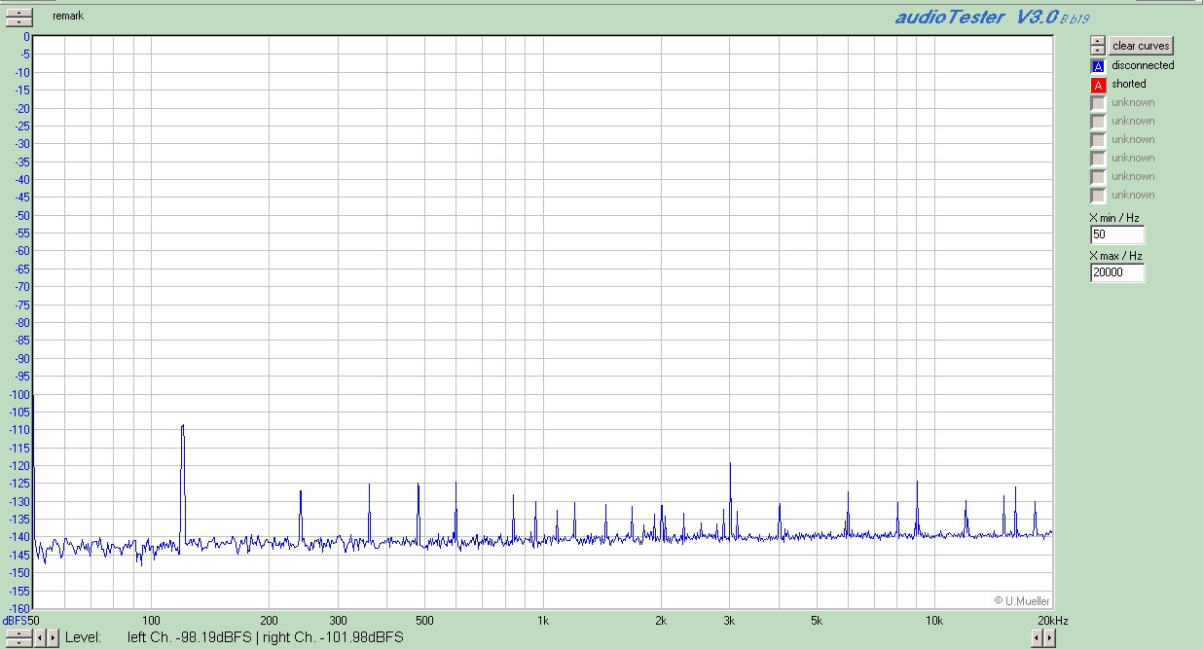Click the remark label

pyautogui.click(x=68, y=17)
